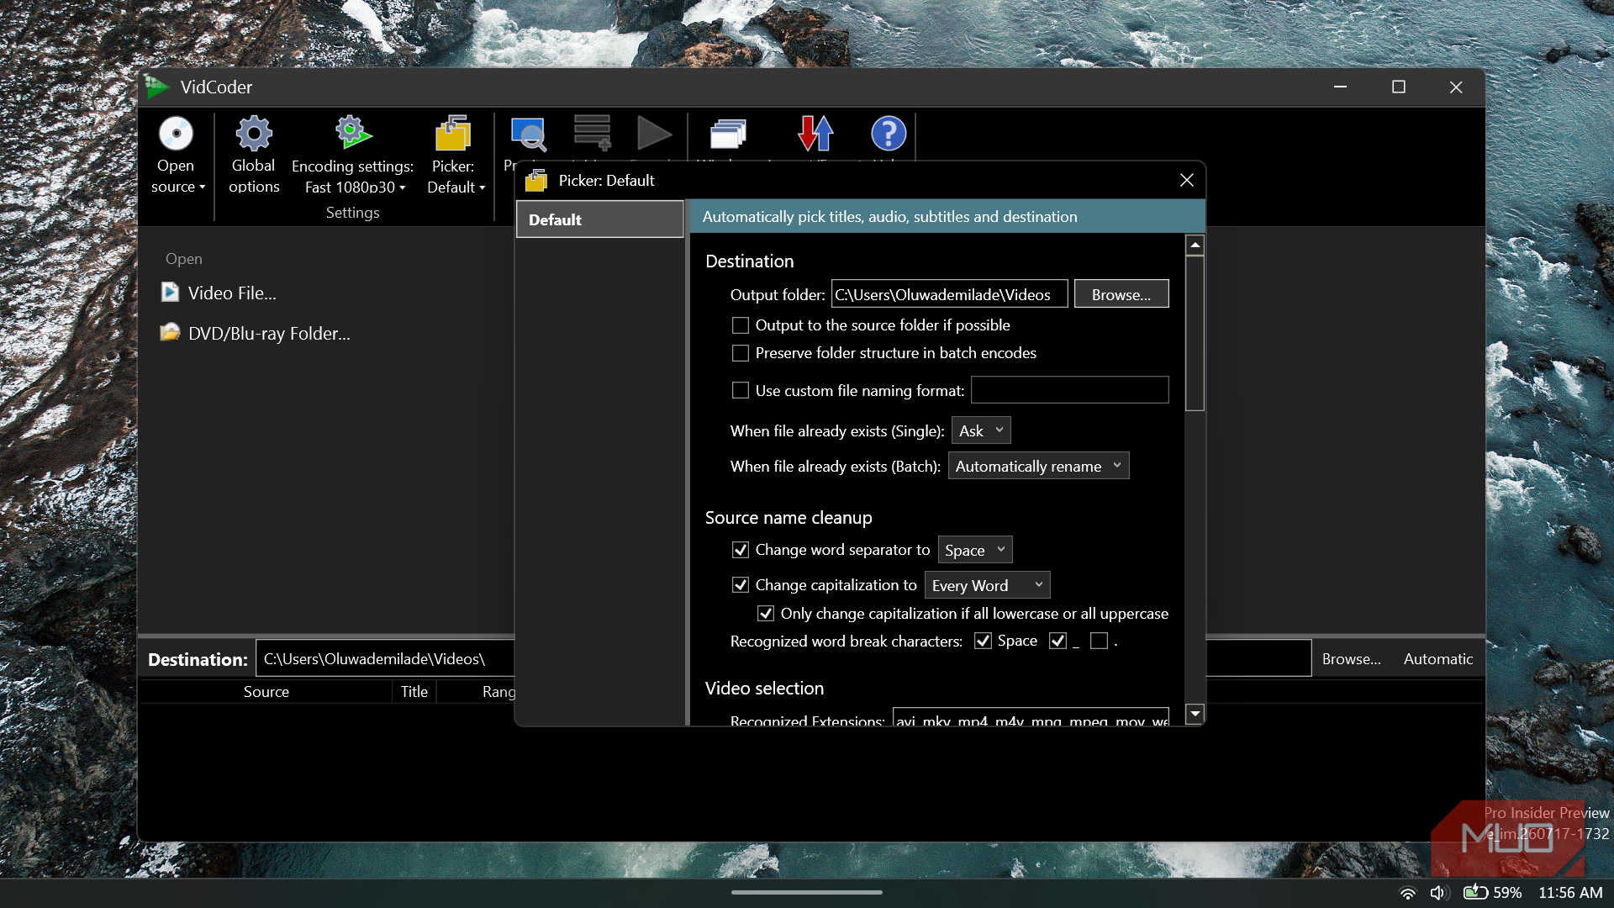The height and width of the screenshot is (908, 1614).
Task: Click Browse in the main Destination bar
Action: 1351,659
